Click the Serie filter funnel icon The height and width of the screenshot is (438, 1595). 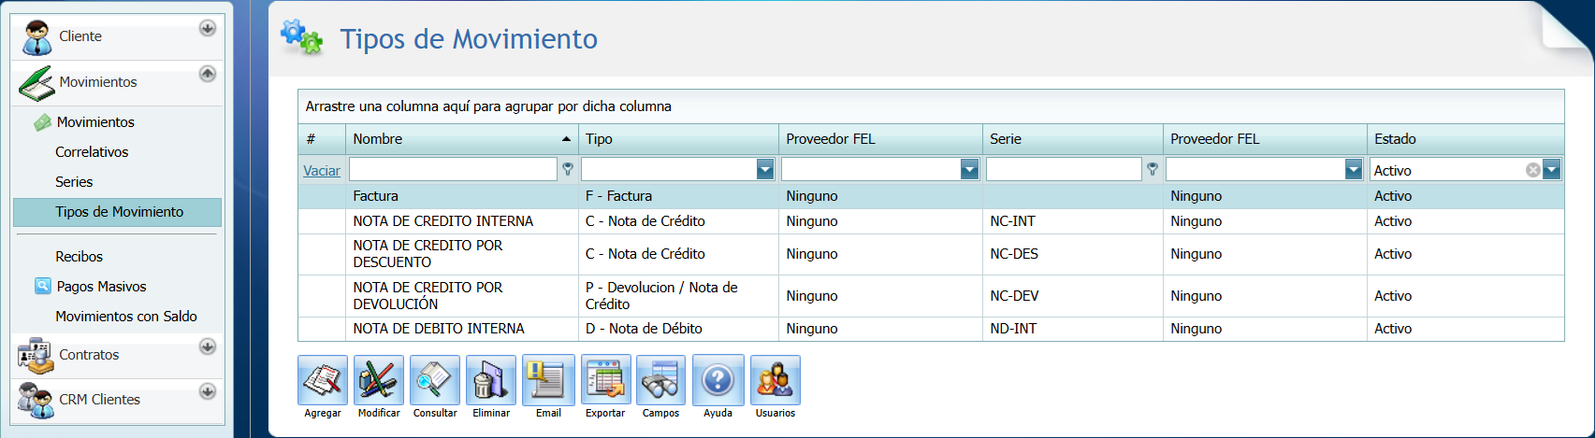tap(1153, 169)
